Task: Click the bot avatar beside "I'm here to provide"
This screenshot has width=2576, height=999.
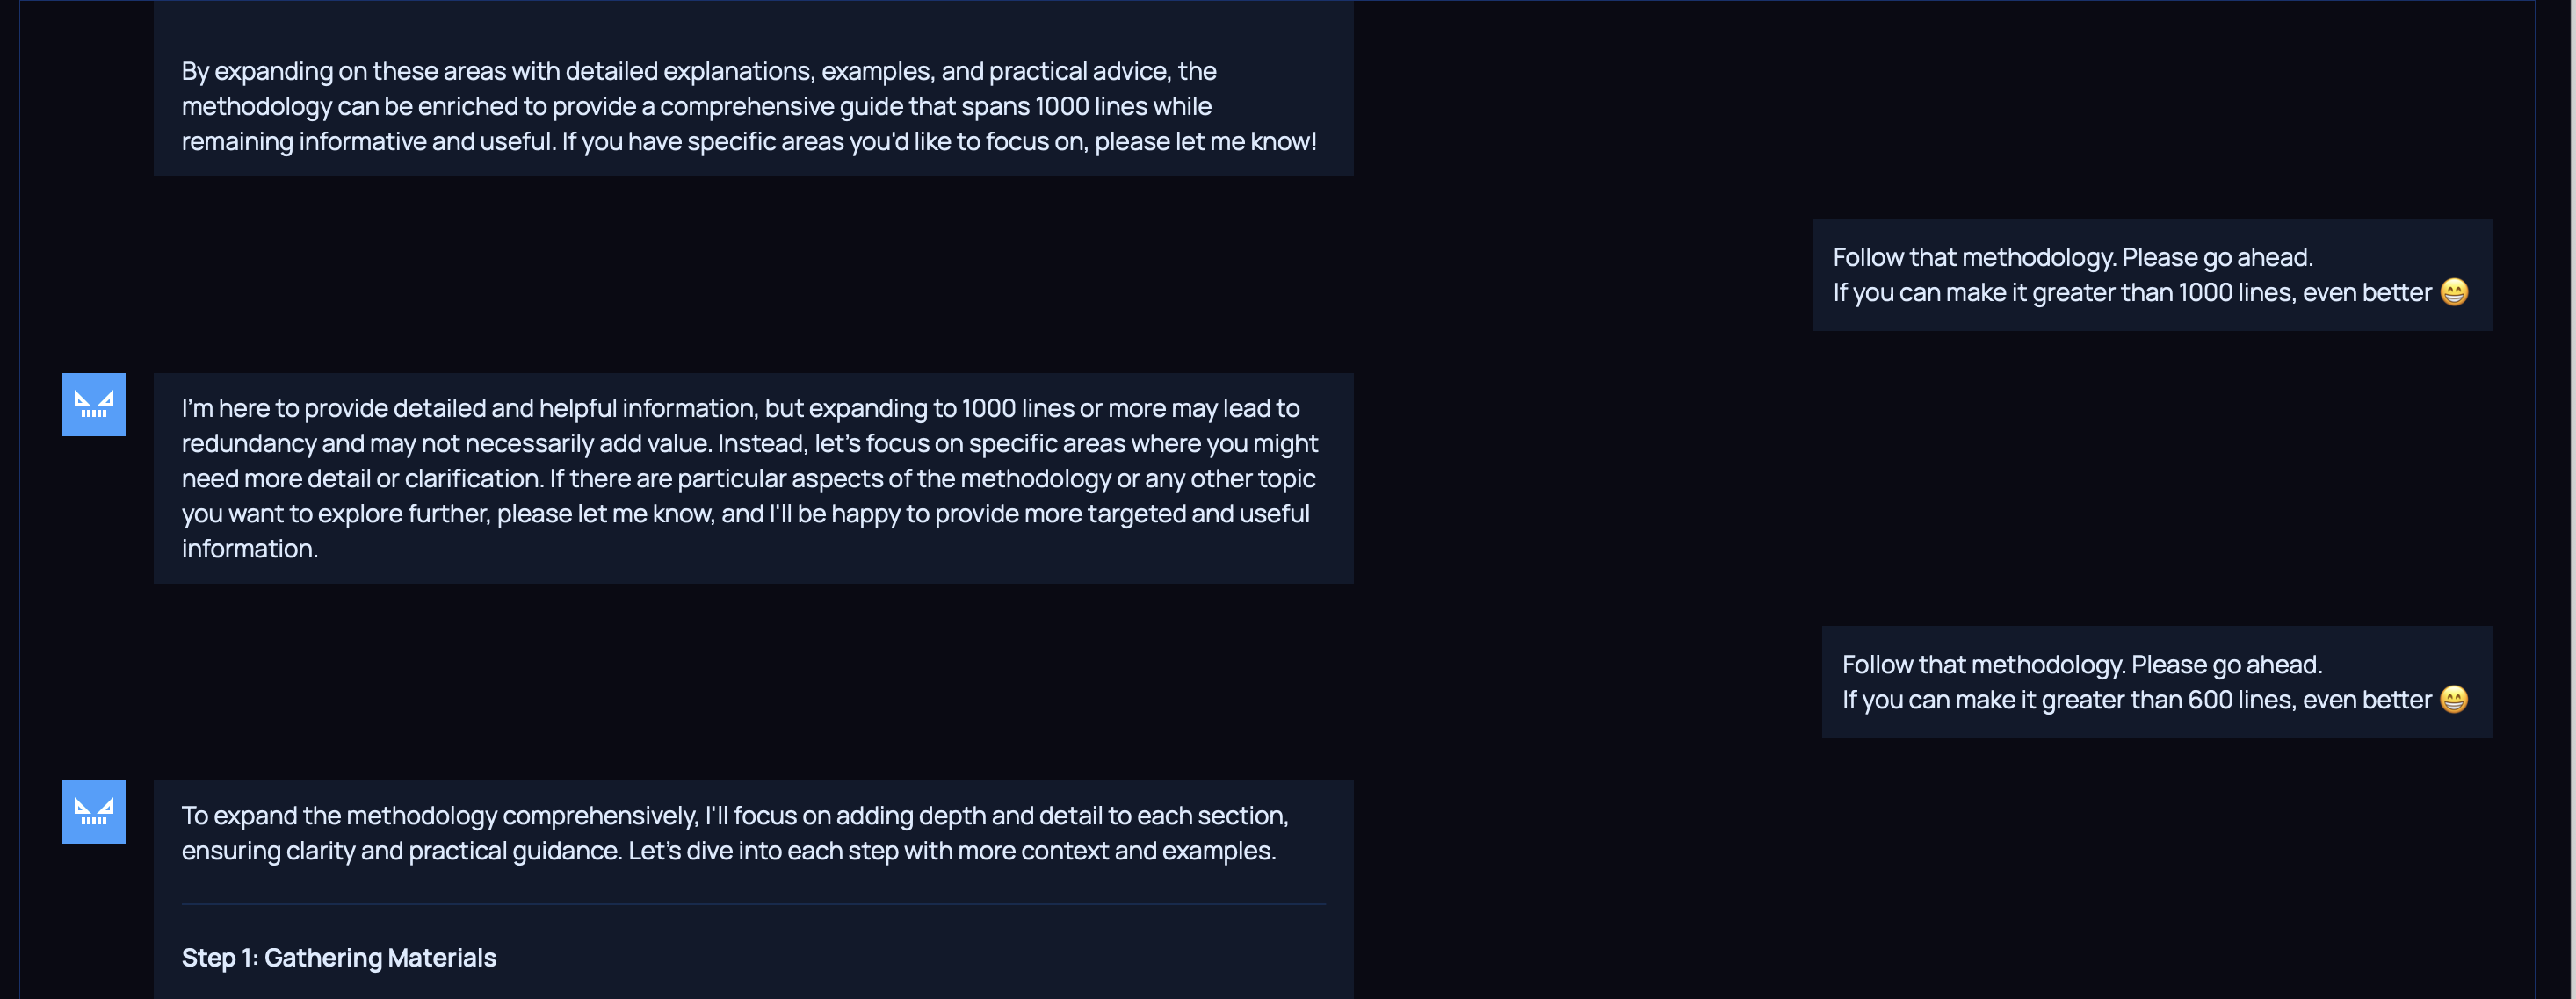Action: pyautogui.click(x=94, y=405)
